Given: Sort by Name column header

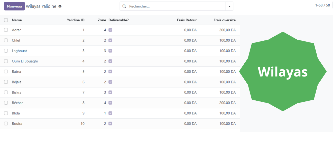Looking at the screenshot, I should (17, 20).
